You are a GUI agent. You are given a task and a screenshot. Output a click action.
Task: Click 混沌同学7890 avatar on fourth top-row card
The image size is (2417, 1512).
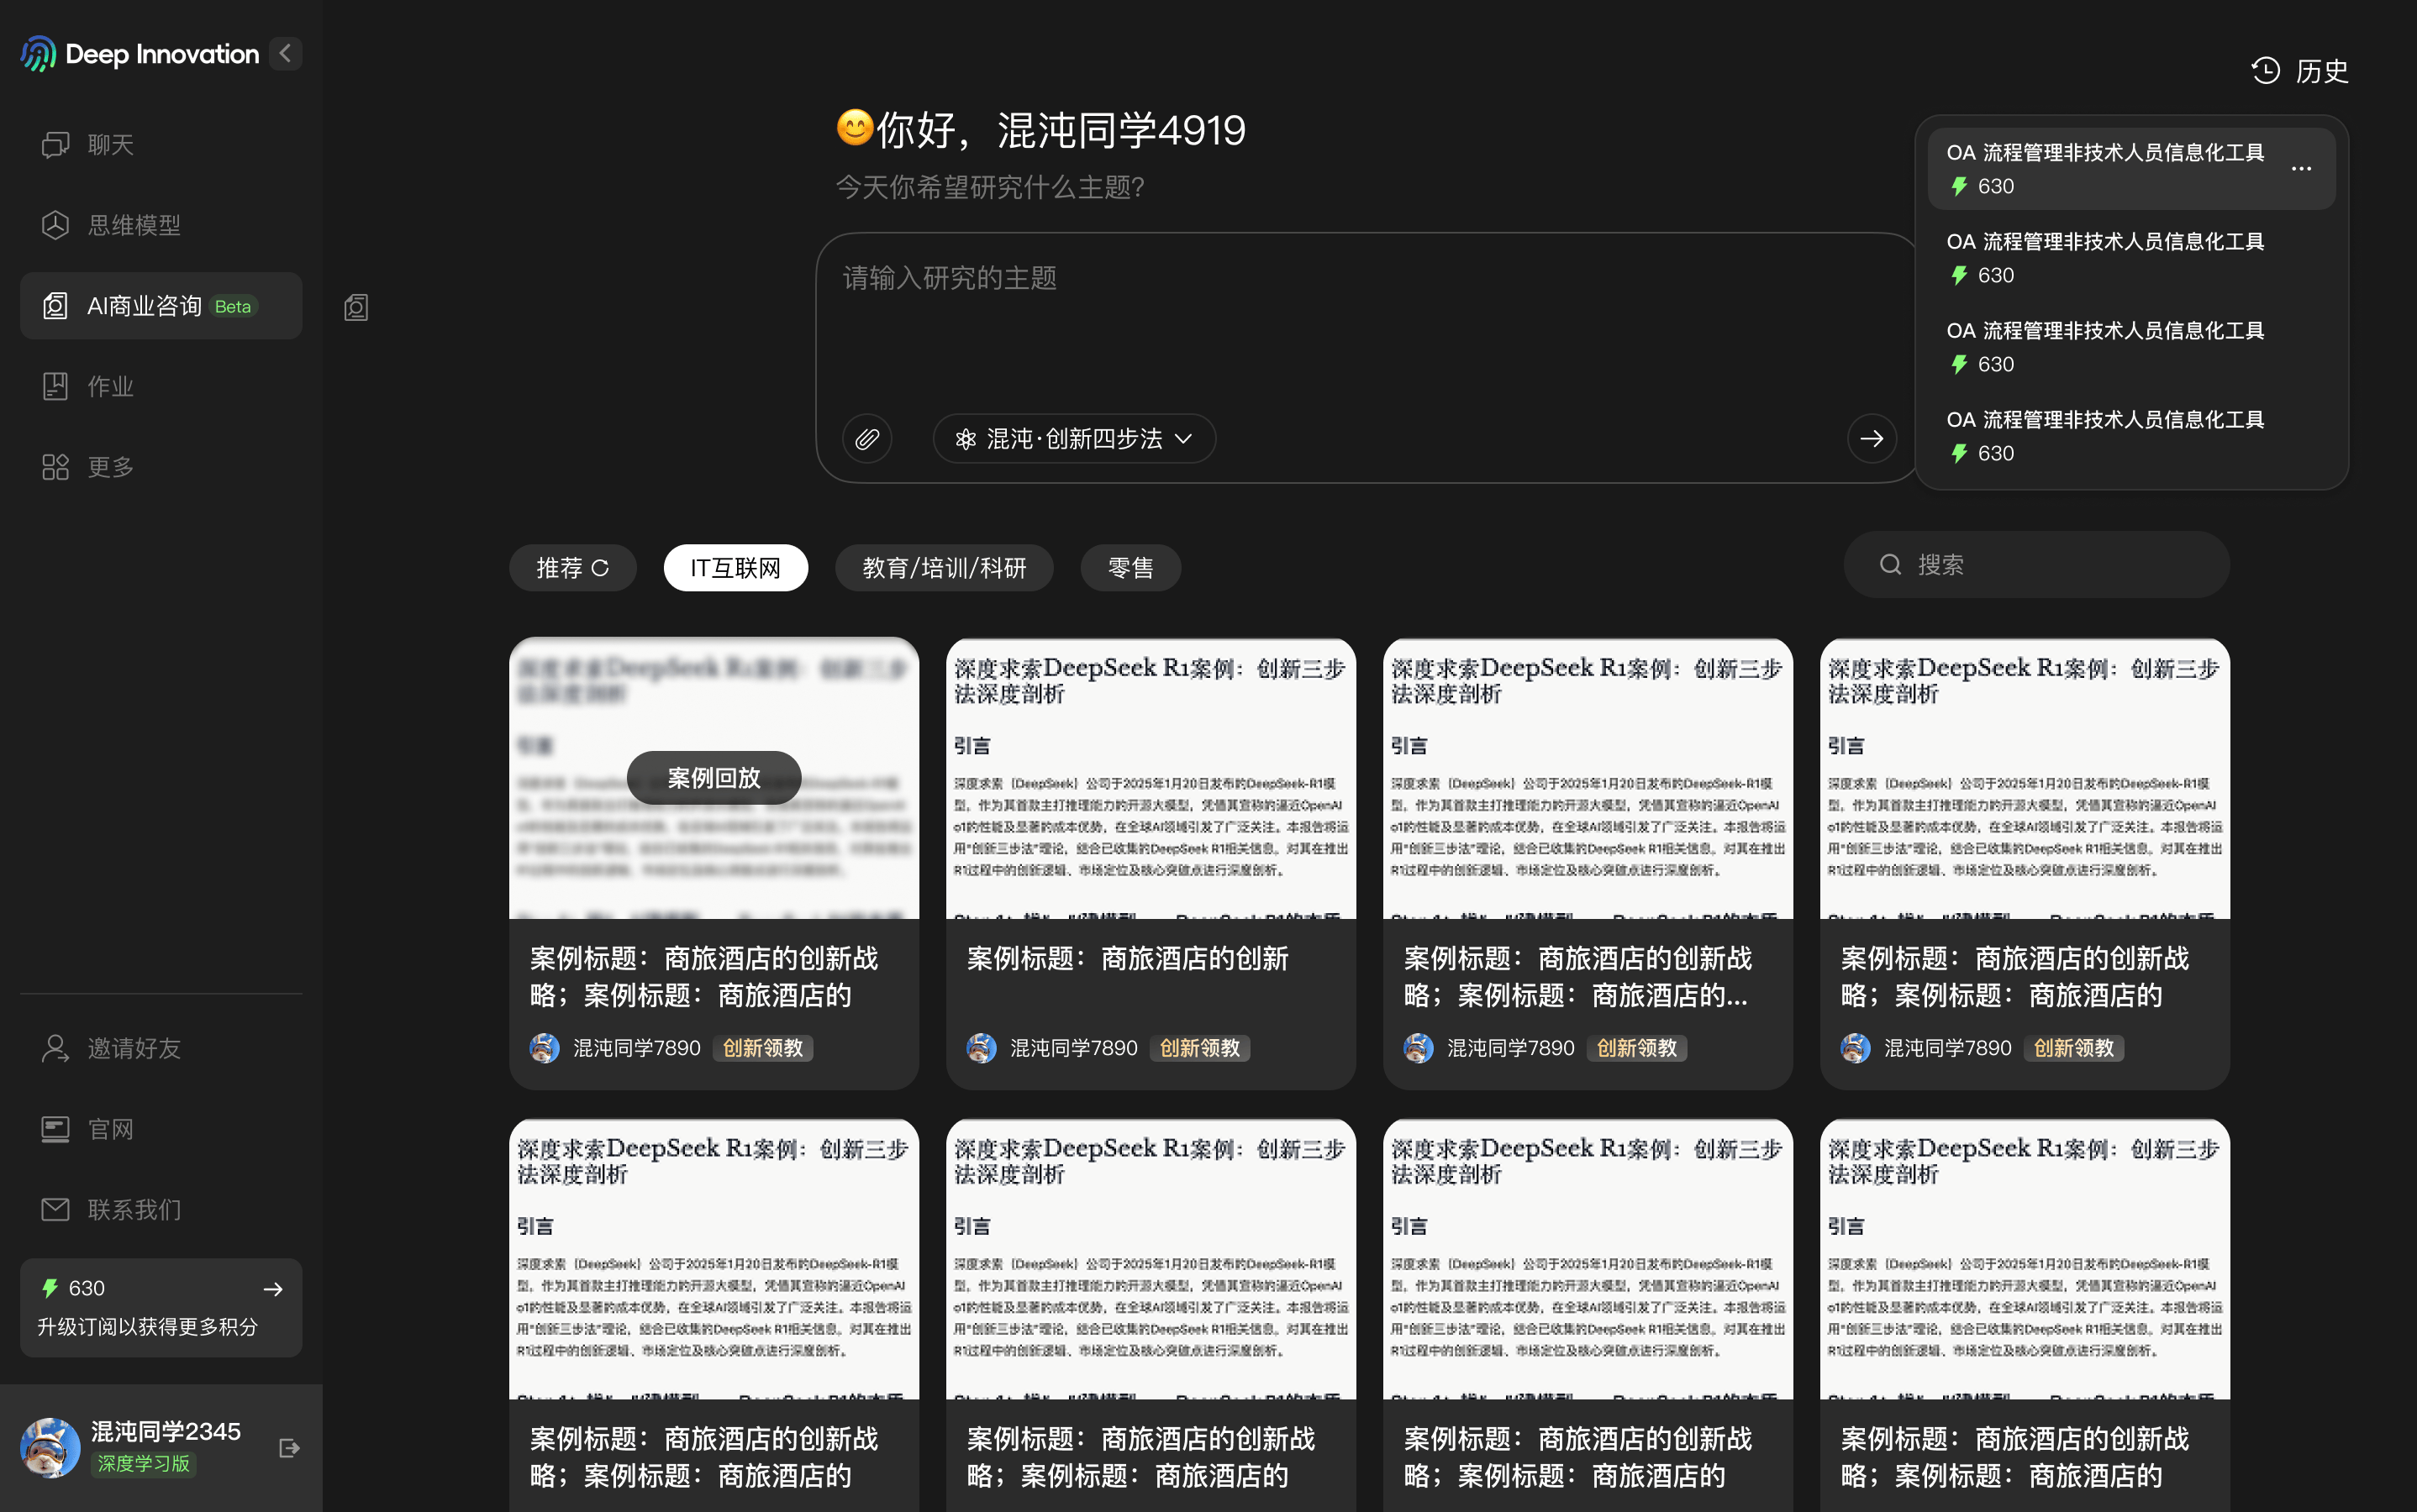(1856, 1048)
